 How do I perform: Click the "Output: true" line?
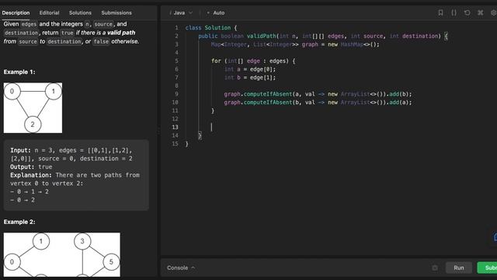31,167
